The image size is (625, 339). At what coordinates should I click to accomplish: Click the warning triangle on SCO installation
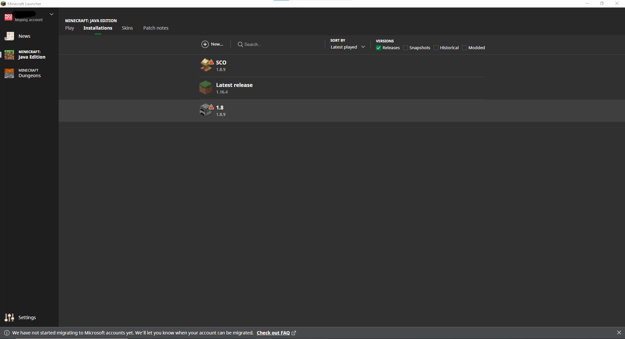coord(211,62)
